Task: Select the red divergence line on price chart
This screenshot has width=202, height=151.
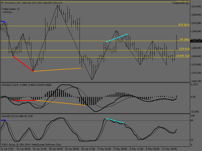Action: pos(23,64)
